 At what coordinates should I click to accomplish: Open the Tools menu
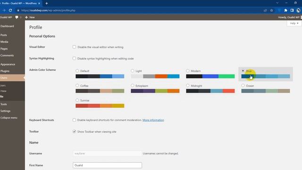point(4,104)
